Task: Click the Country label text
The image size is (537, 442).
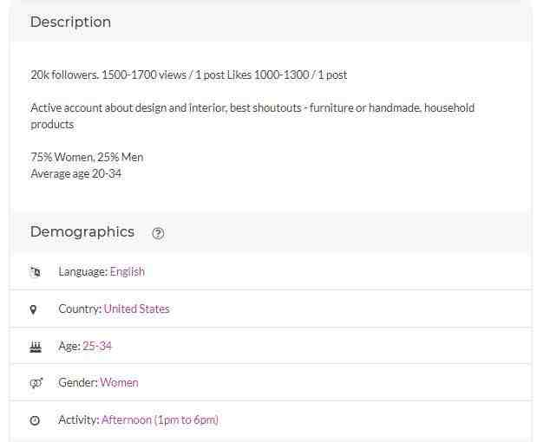Action: [80, 309]
